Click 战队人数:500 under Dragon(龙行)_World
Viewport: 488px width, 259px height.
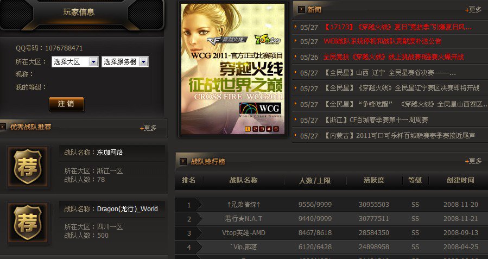(86, 235)
